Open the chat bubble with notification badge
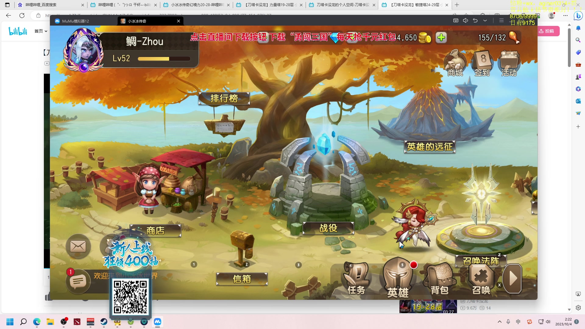Viewport: 585px width, 329px height. click(78, 281)
